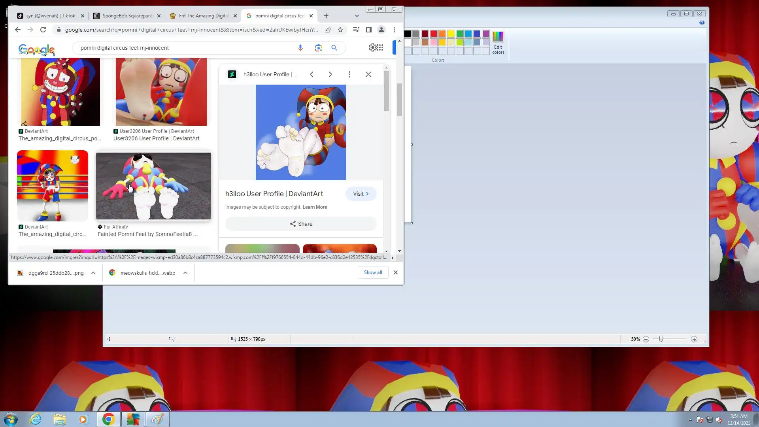Bookmark this page with star icon
The width and height of the screenshot is (759, 427).
(340, 30)
